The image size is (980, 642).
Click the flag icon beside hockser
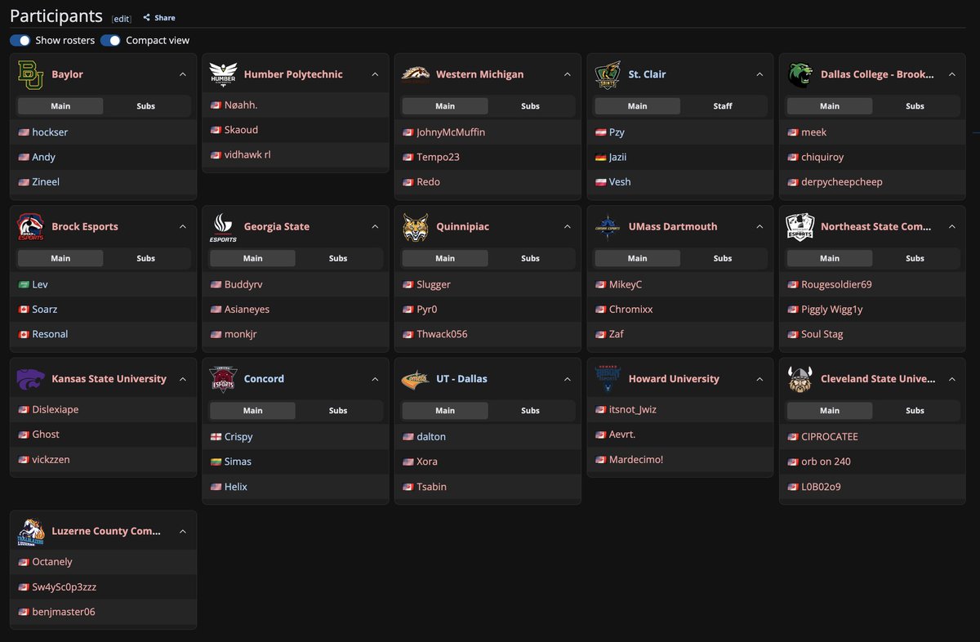point(23,132)
